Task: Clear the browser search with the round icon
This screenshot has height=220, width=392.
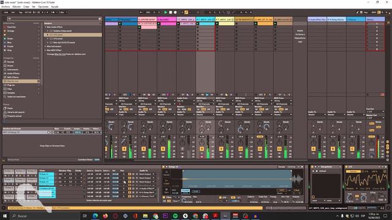Action: pyautogui.click(x=100, y=19)
